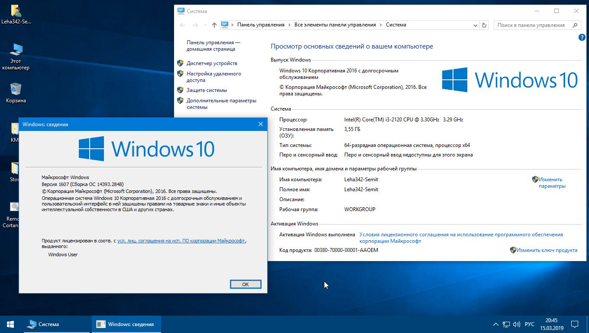Open Дополнительные параметры системы link
The width and height of the screenshot is (589, 333).
(x=221, y=104)
